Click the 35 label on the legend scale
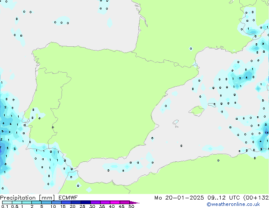The width and height of the screenshot is (269, 208). click(102, 206)
